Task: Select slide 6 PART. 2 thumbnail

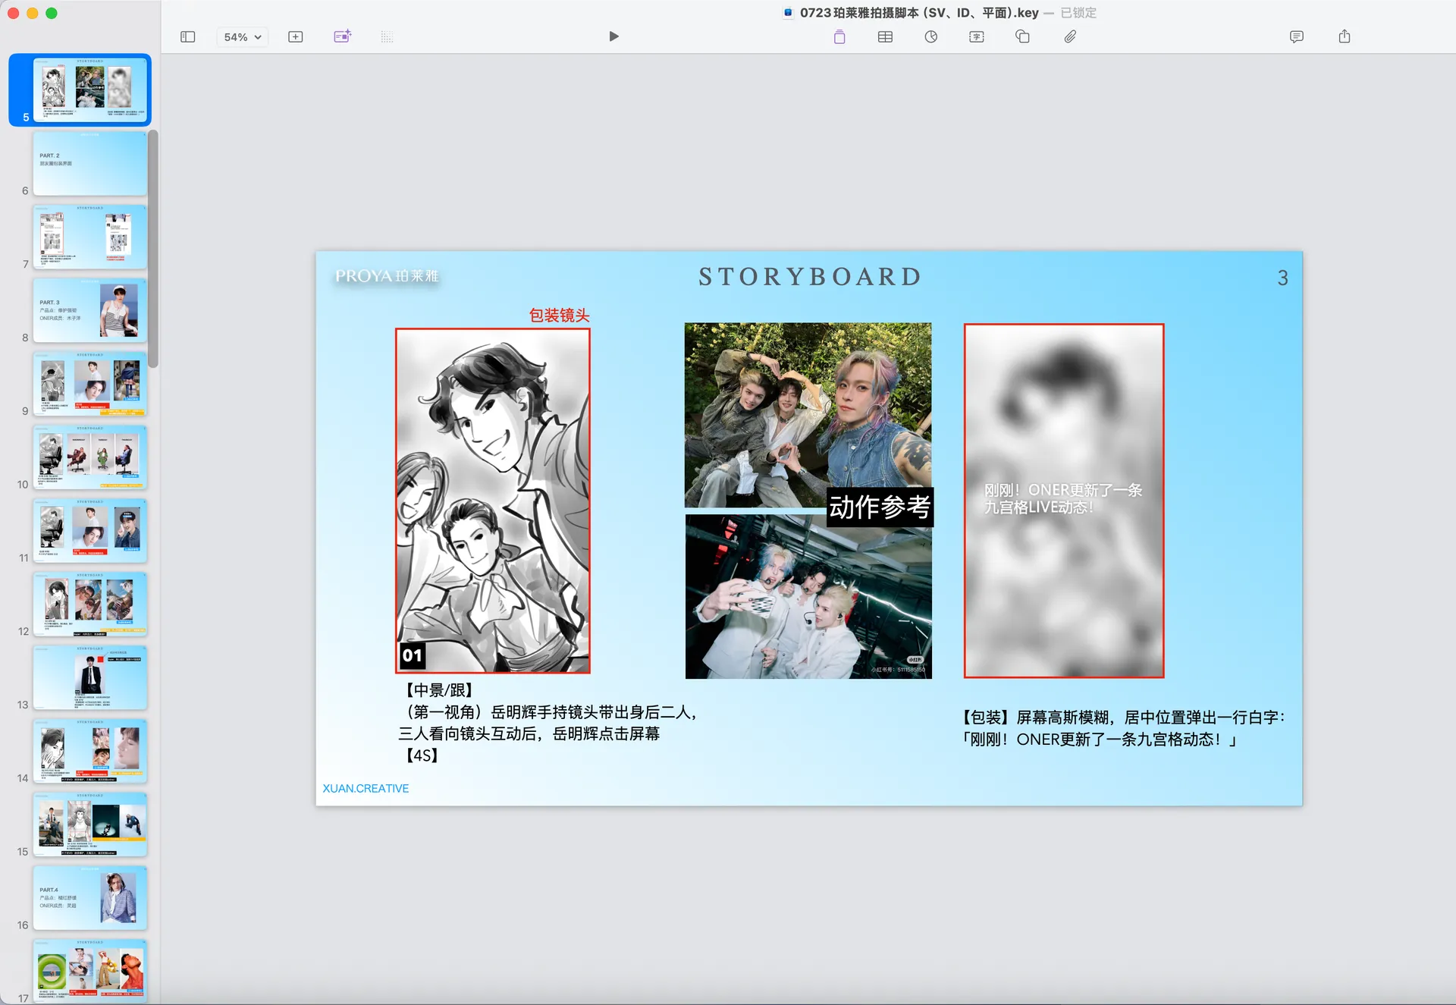Action: pos(89,162)
